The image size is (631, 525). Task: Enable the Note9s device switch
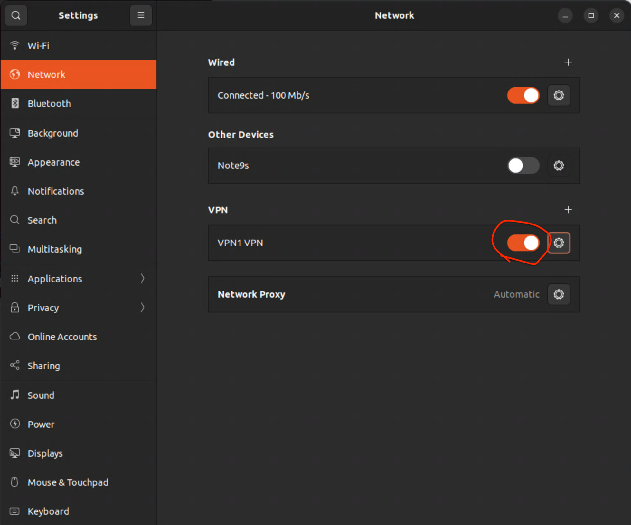[x=523, y=166]
